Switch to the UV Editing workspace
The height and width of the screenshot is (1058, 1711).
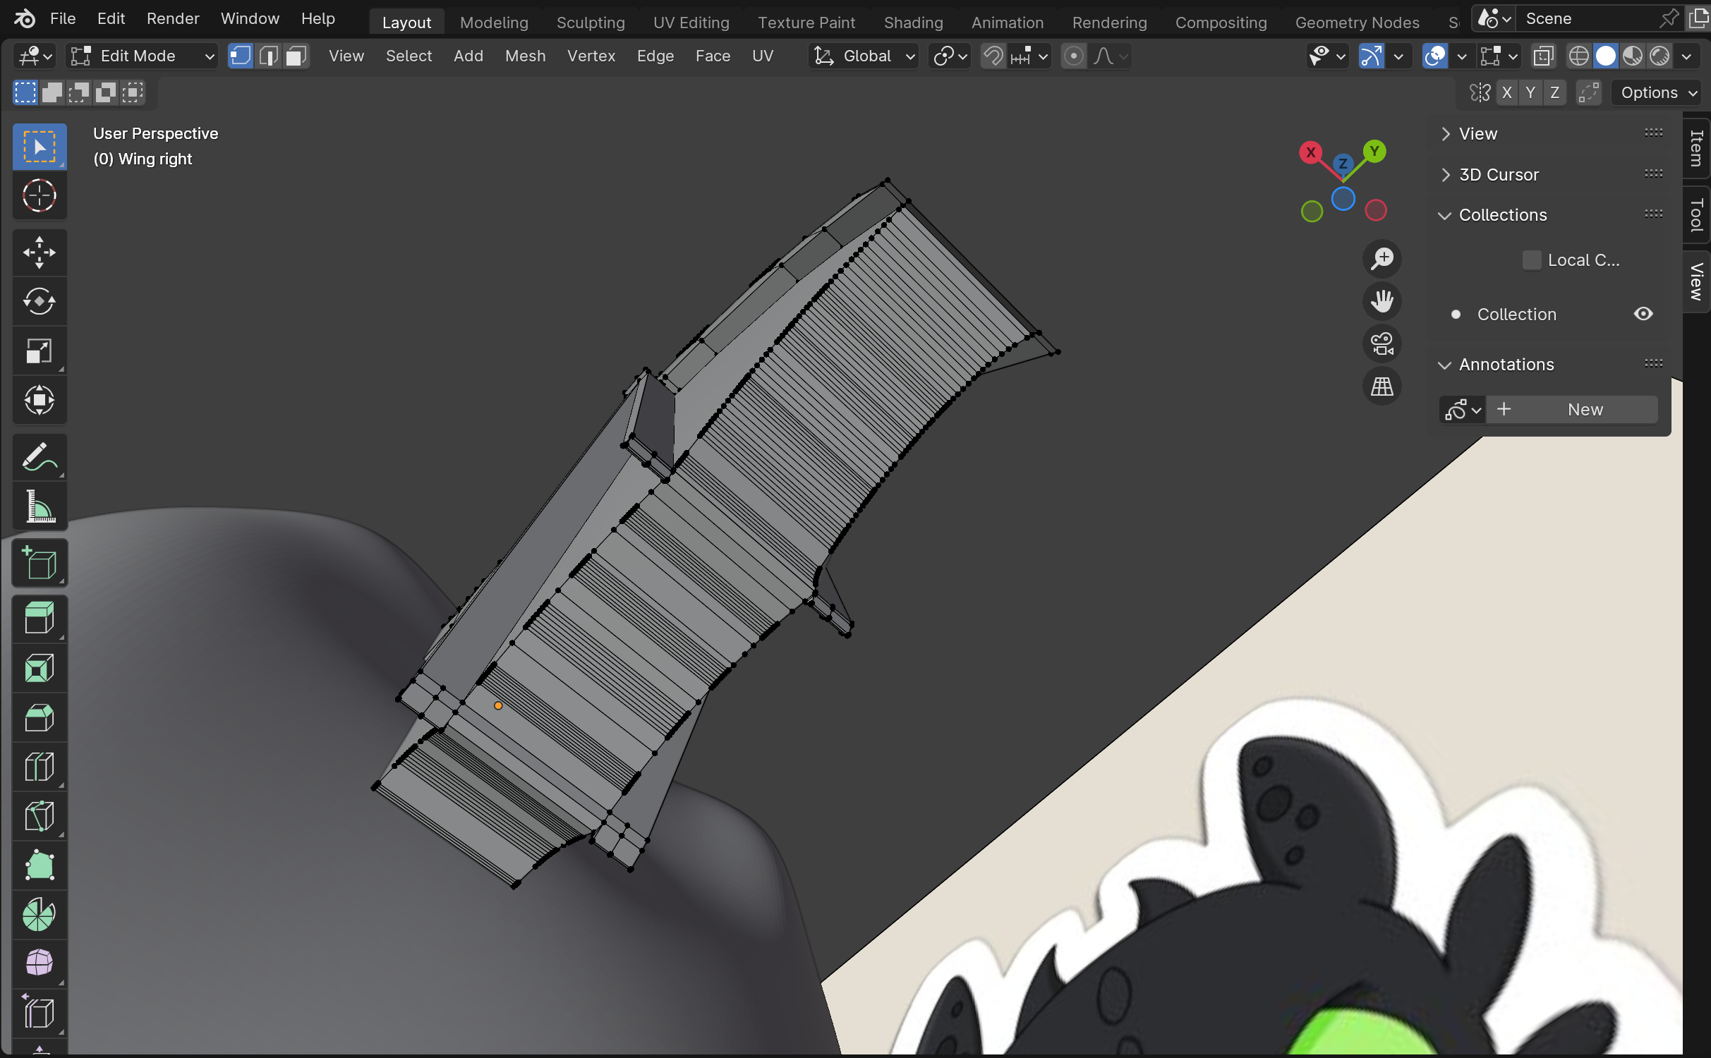pos(691,23)
